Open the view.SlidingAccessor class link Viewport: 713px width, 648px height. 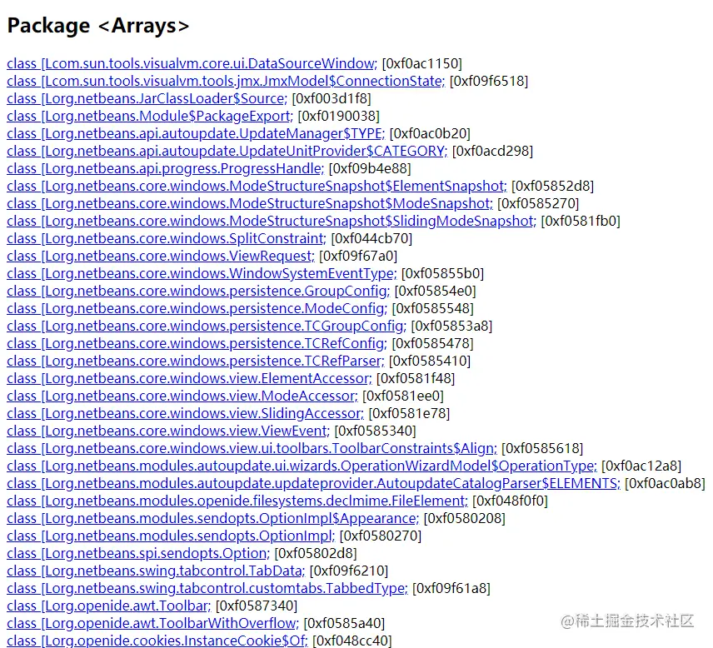tap(185, 414)
